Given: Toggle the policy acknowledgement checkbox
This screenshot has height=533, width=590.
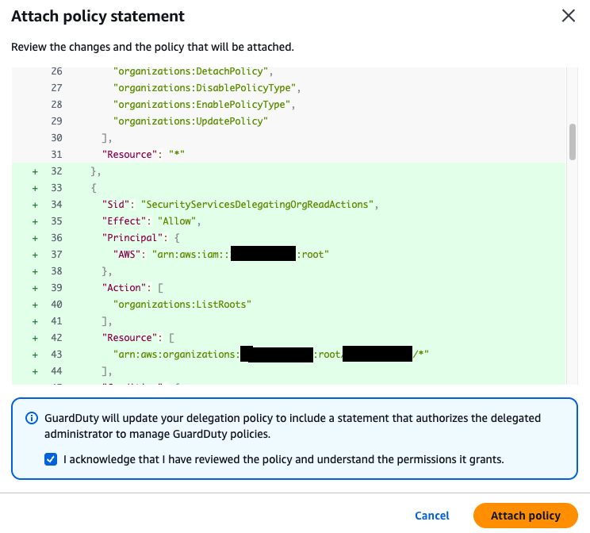Looking at the screenshot, I should coord(51,459).
